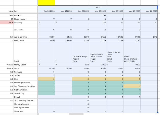
Task: Select the Wk17 merged header cell
Action: (98, 8)
